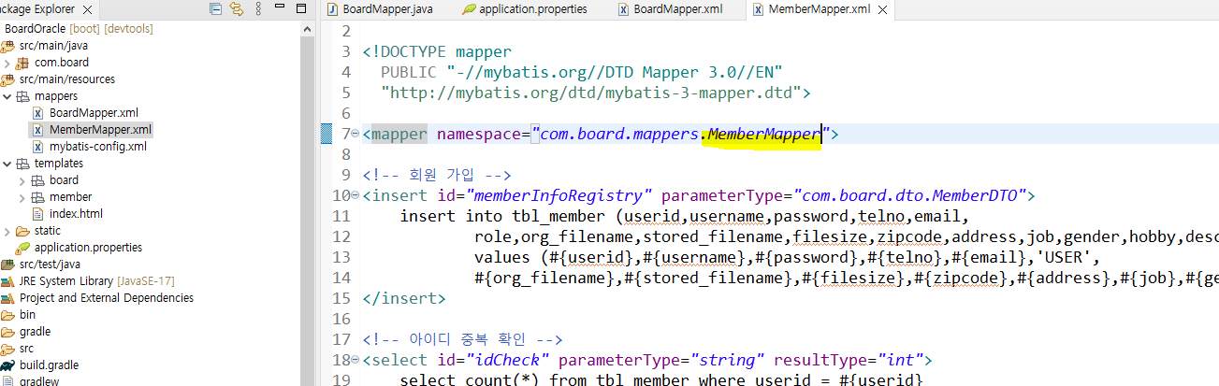
Task: Switch to BoardMapper.xml editor tab
Action: click(677, 9)
